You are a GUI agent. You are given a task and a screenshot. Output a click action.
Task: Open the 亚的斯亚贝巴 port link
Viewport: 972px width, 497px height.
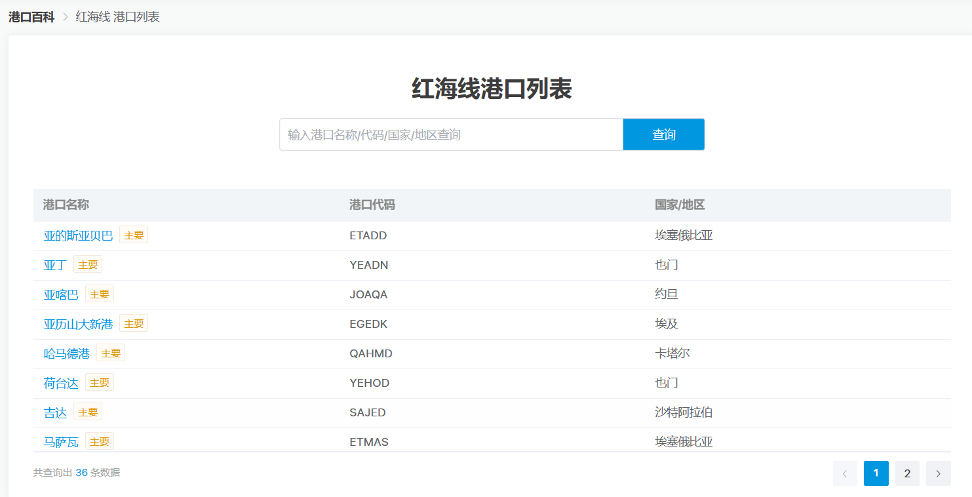tap(78, 235)
